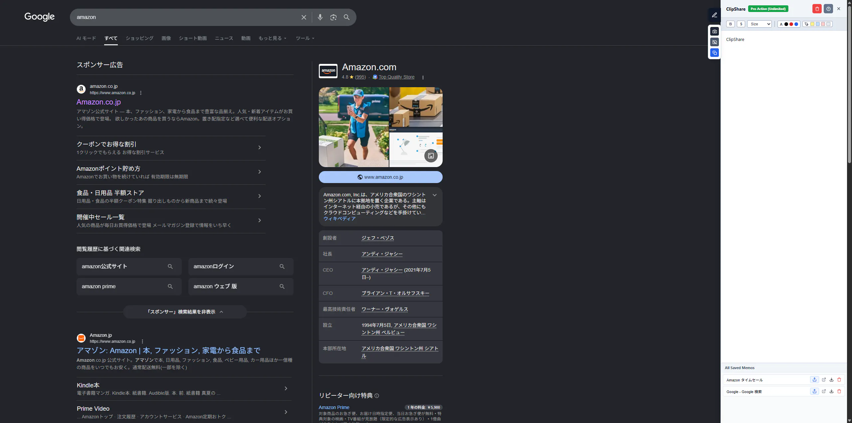
Task: Toggle strikethrough S formatting in ClipShare
Action: (741, 24)
